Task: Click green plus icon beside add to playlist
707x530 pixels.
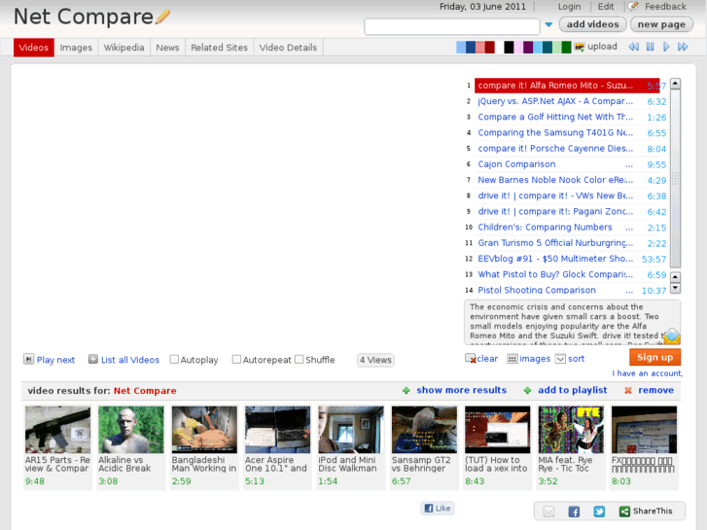Action: [x=527, y=390]
